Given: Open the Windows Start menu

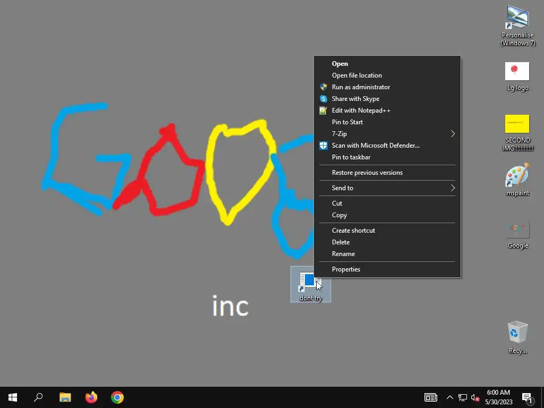Looking at the screenshot, I should coord(13,397).
